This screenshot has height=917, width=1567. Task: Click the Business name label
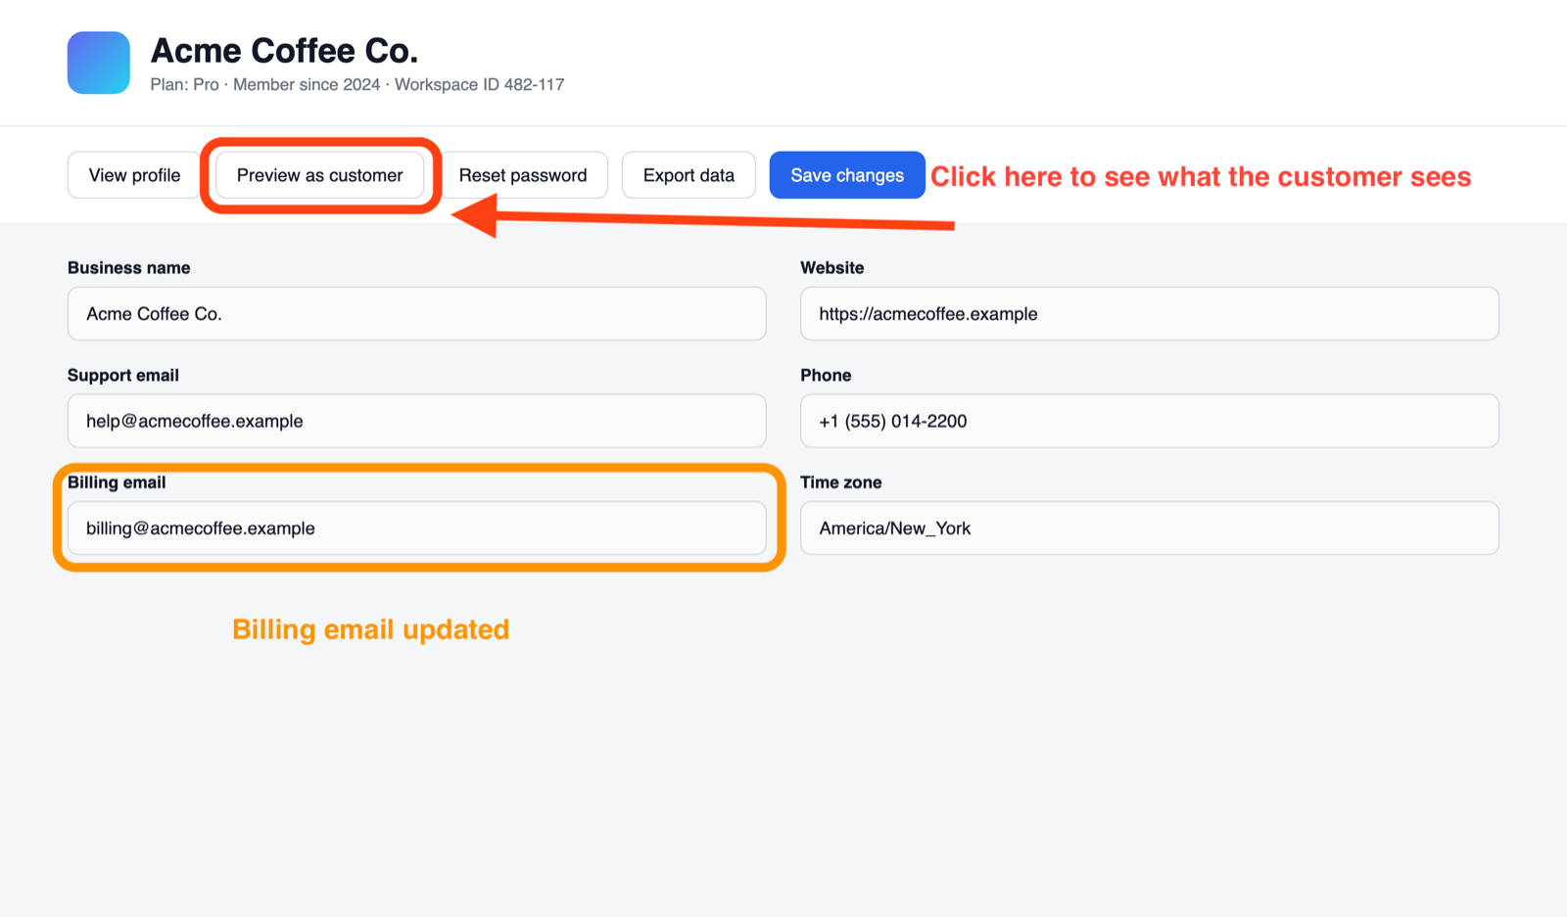128,268
